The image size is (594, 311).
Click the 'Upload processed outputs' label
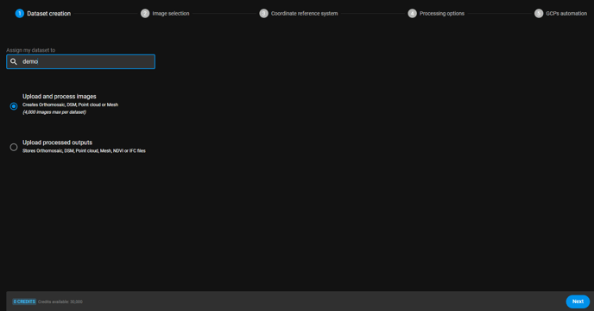(57, 143)
